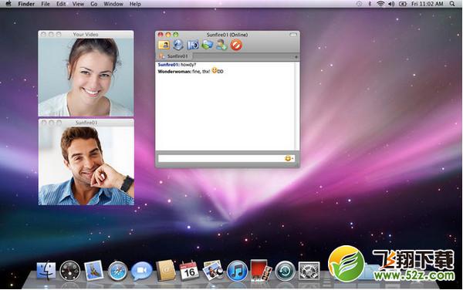Start webcam with the camera toolbar icon
This screenshot has width=463, height=290.
193,46
